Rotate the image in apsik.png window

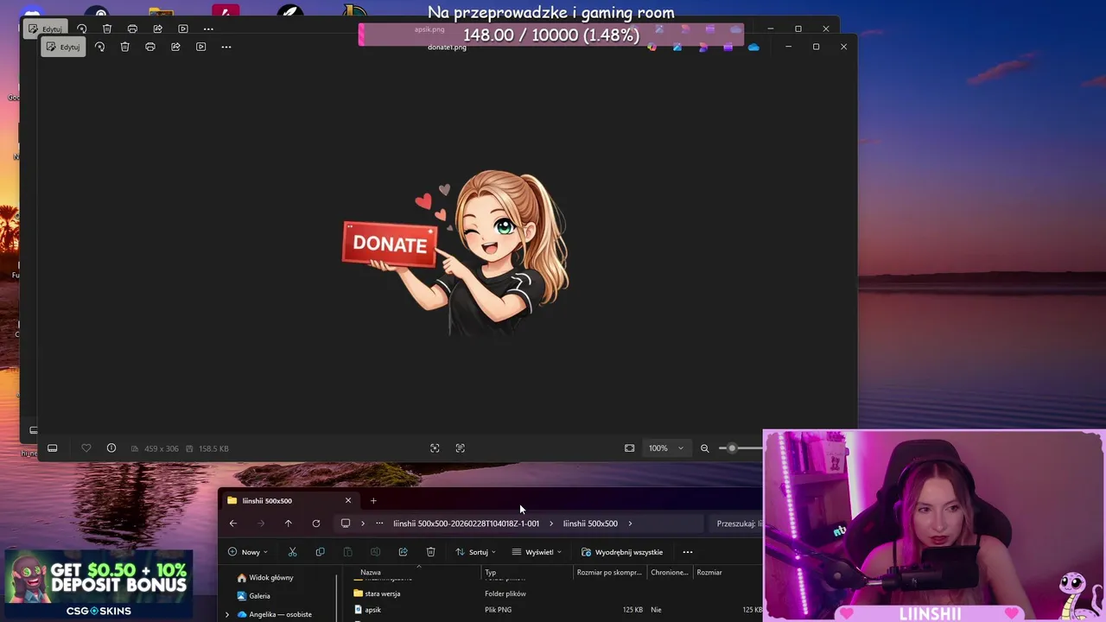pyautogui.click(x=81, y=29)
